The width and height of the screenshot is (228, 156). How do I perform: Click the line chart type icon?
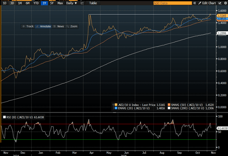click(82, 3)
